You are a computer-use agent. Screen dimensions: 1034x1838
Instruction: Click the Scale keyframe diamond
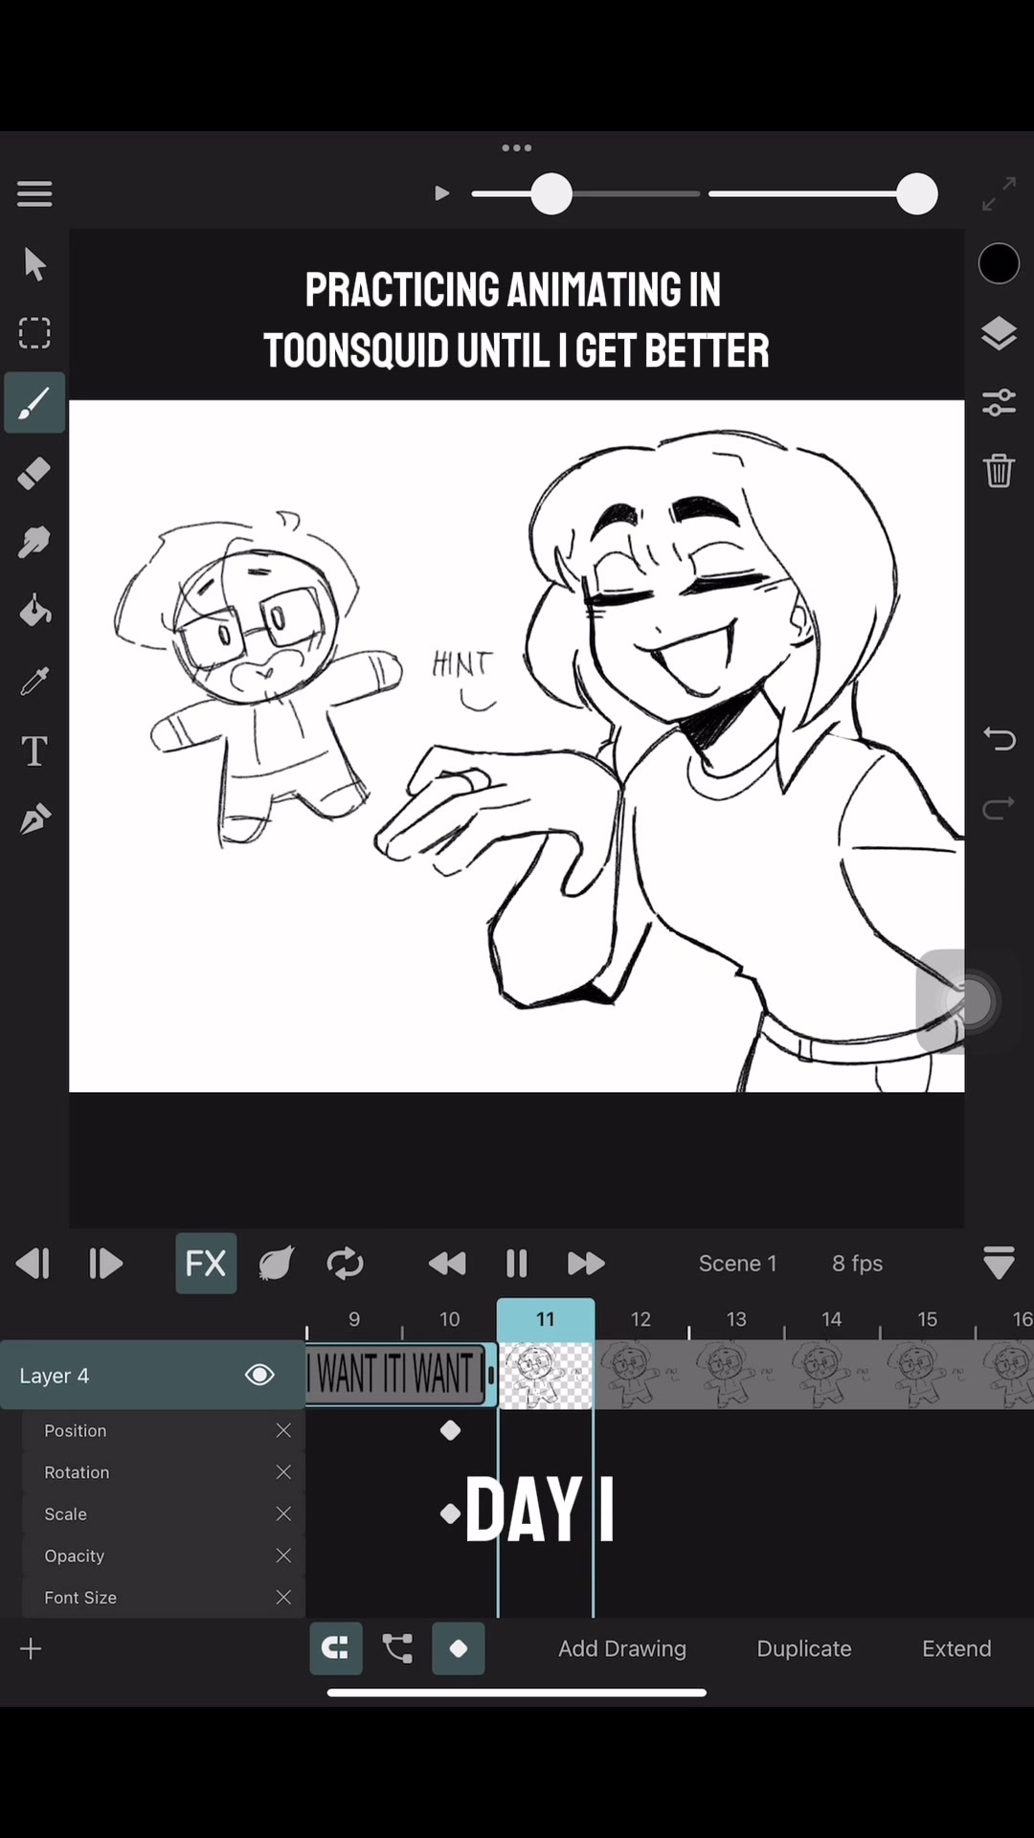pos(450,1513)
